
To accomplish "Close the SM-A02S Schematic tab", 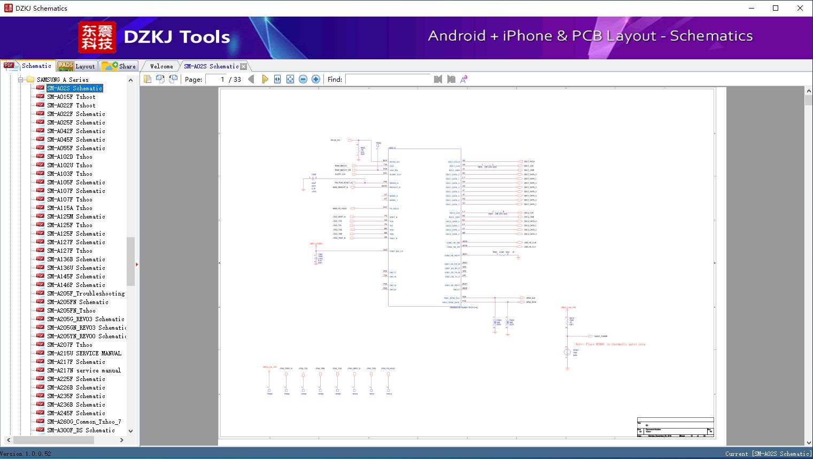I will point(244,67).
